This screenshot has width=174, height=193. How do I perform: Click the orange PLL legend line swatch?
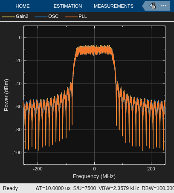click(x=71, y=17)
